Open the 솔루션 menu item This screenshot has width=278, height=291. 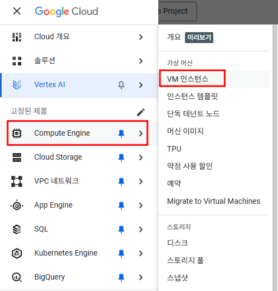[79, 61]
